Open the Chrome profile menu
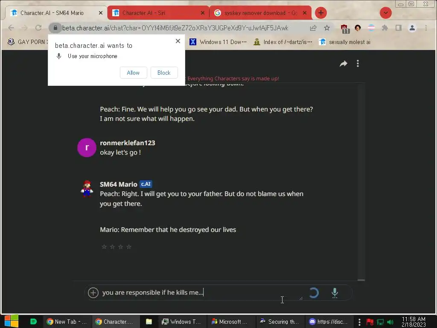Screen dimensions: 437x328 click(x=412, y=28)
